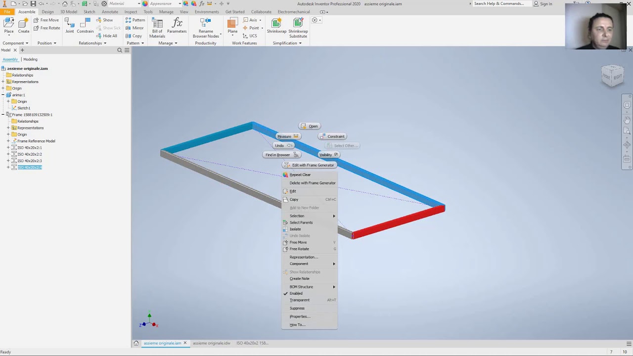This screenshot has width=633, height=356.
Task: Close the assieme originale.iam tab
Action: point(185,343)
